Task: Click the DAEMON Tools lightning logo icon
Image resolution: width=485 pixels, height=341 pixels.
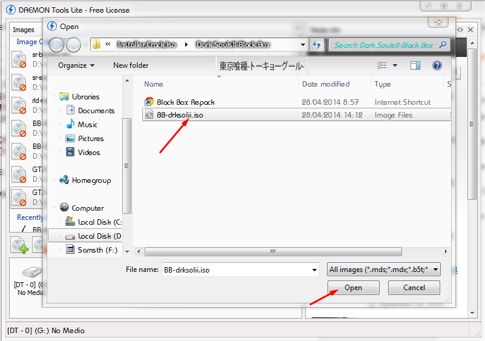Action: pyautogui.click(x=11, y=10)
